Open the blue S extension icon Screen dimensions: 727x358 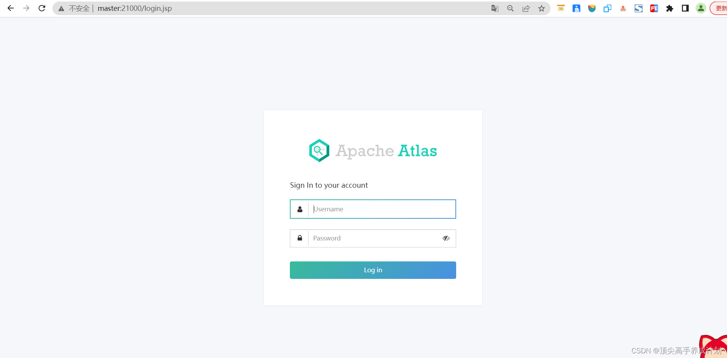[638, 8]
